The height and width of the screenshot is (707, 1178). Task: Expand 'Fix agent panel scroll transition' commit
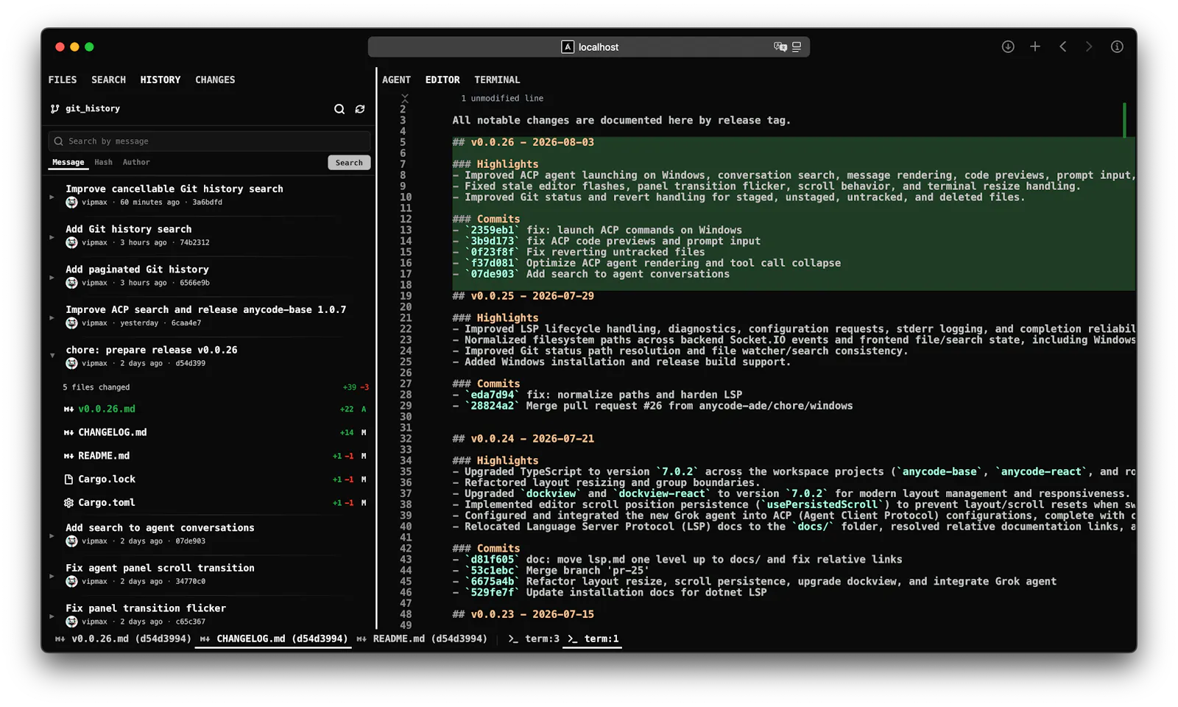point(52,577)
